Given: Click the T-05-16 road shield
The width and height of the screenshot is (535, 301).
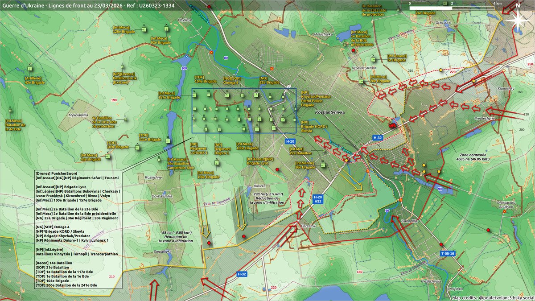Looking at the screenshot, I should [x=448, y=254].
